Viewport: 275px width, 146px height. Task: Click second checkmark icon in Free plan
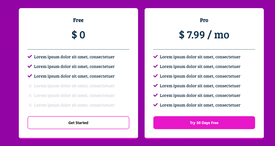tap(30, 66)
